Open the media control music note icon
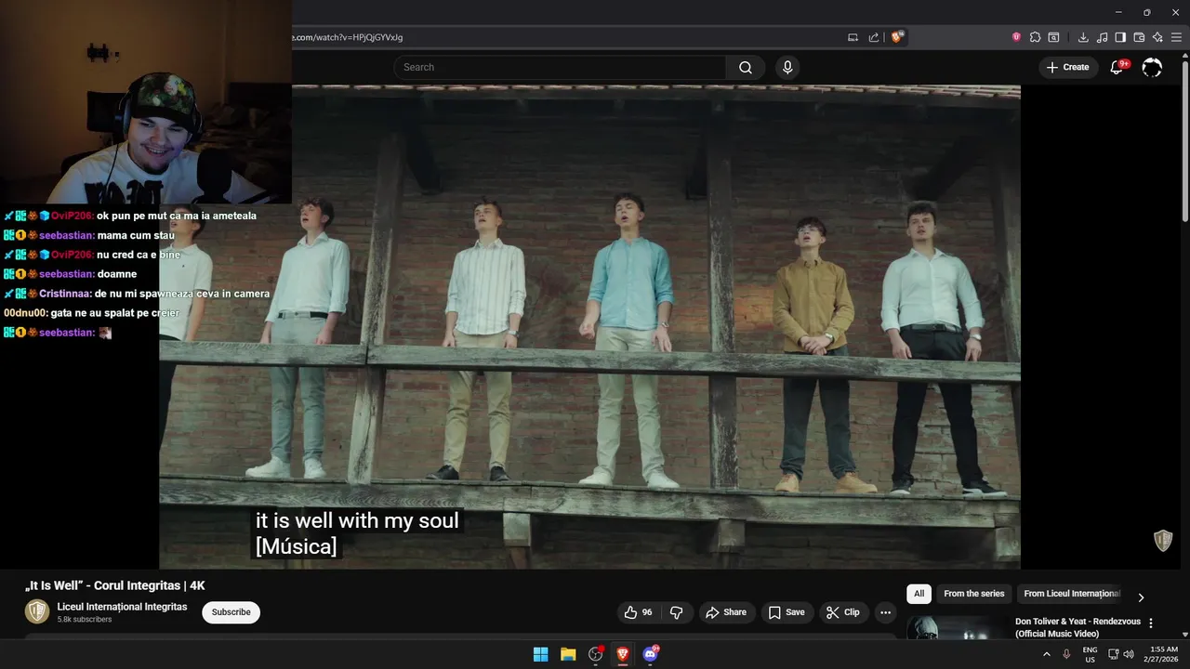The height and width of the screenshot is (669, 1190). [1102, 37]
